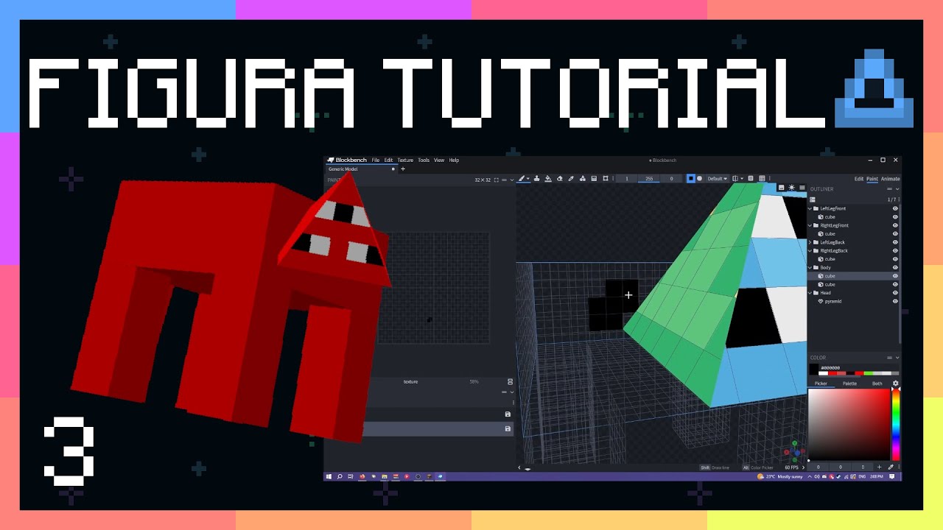Viewport: 943px width, 530px height.
Task: Click the 60 FPS status indicator
Action: point(791,467)
